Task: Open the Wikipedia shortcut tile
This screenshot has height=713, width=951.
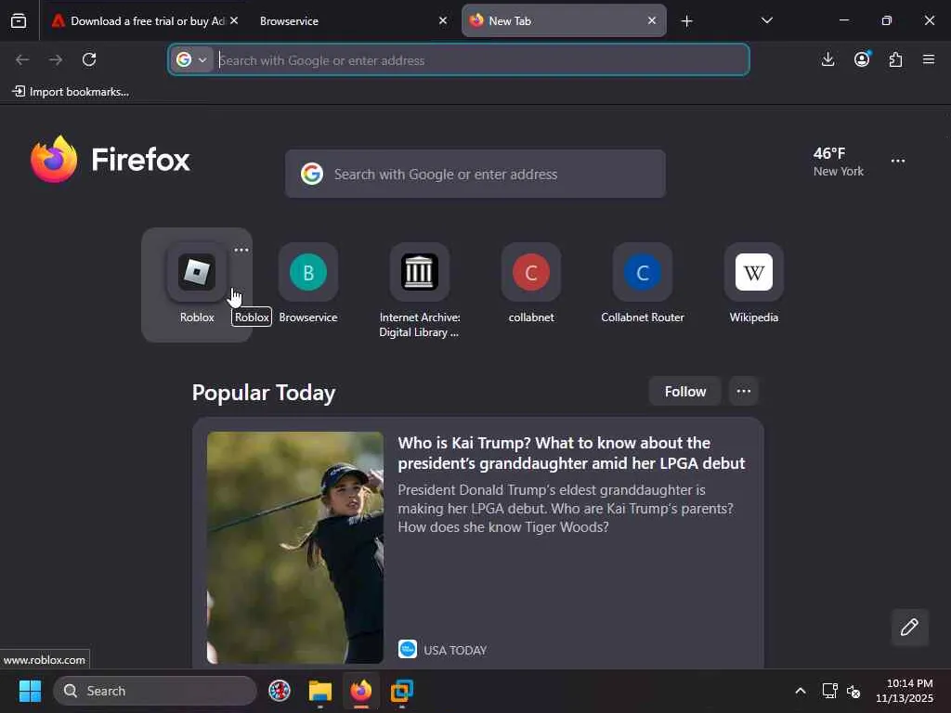Action: pos(754,283)
